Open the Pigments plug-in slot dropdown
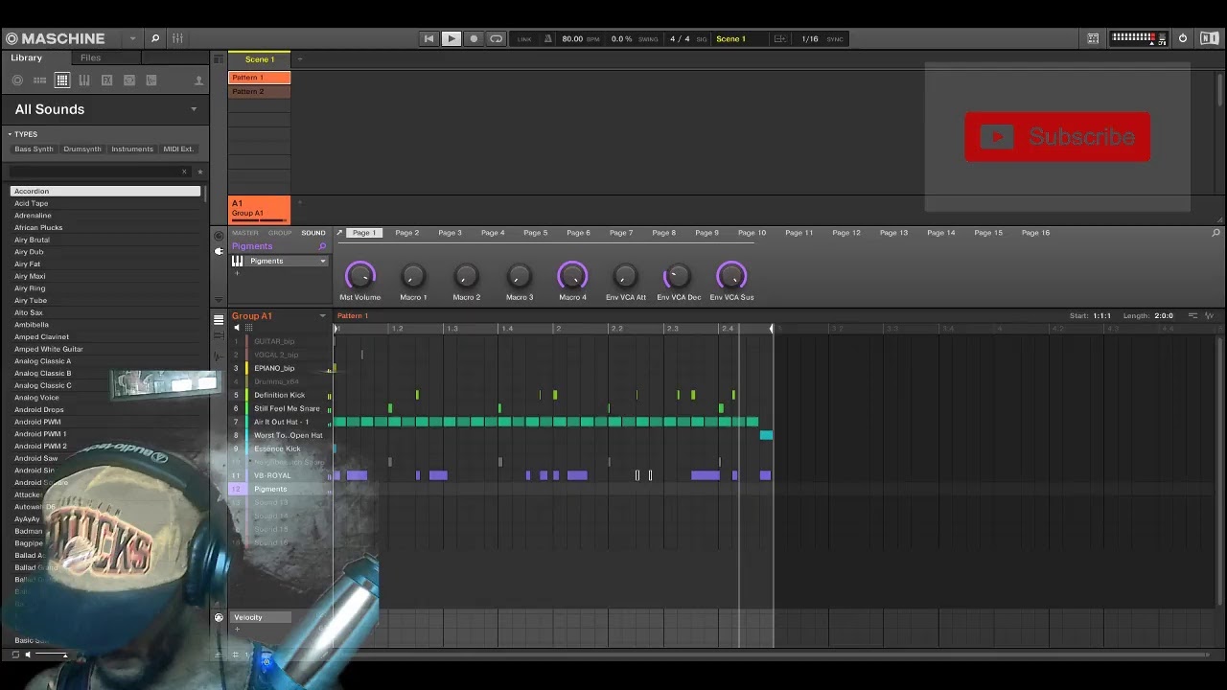 click(323, 261)
